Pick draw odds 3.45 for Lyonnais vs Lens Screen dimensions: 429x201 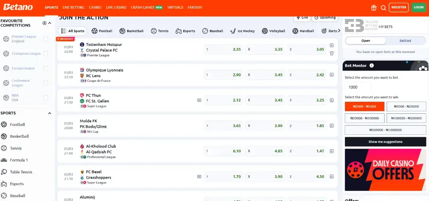[x=265, y=75]
